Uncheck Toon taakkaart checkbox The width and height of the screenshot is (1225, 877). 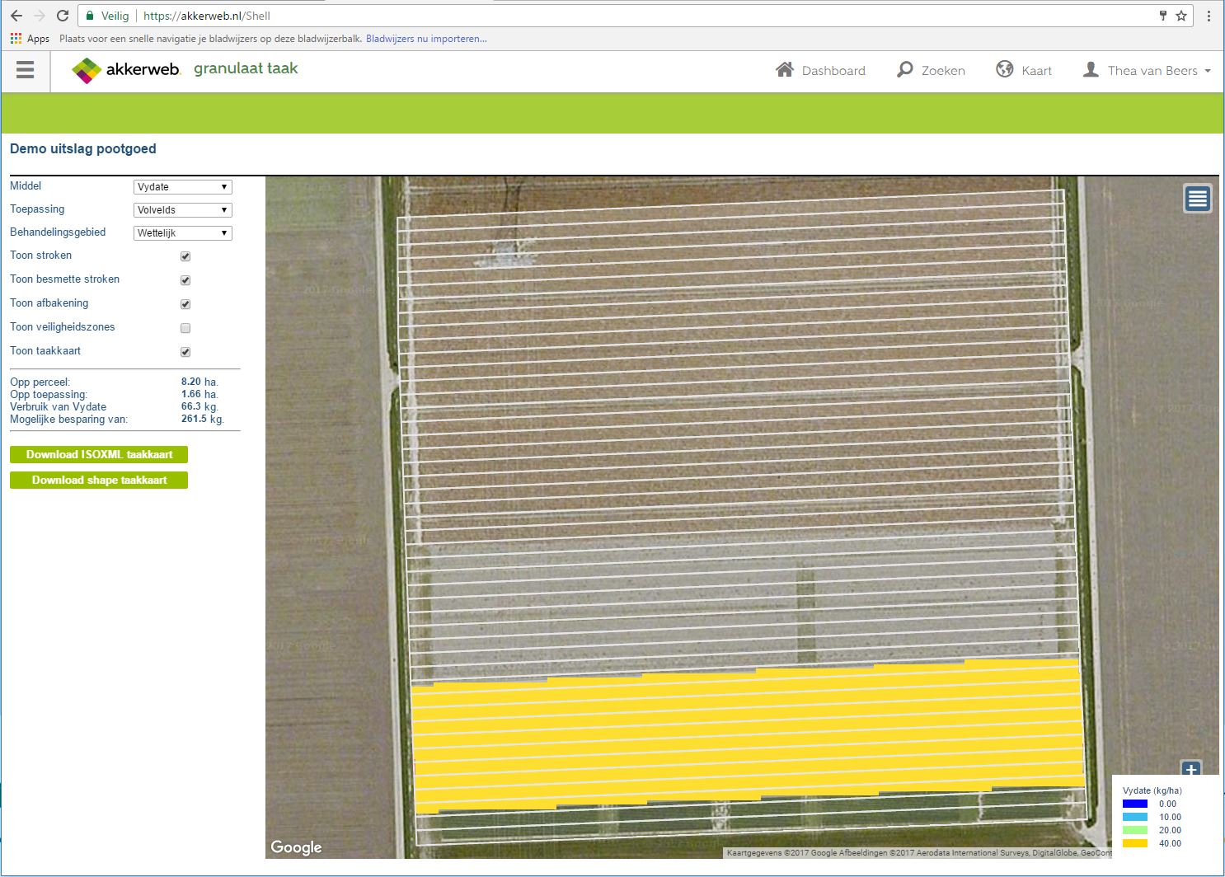pyautogui.click(x=185, y=352)
